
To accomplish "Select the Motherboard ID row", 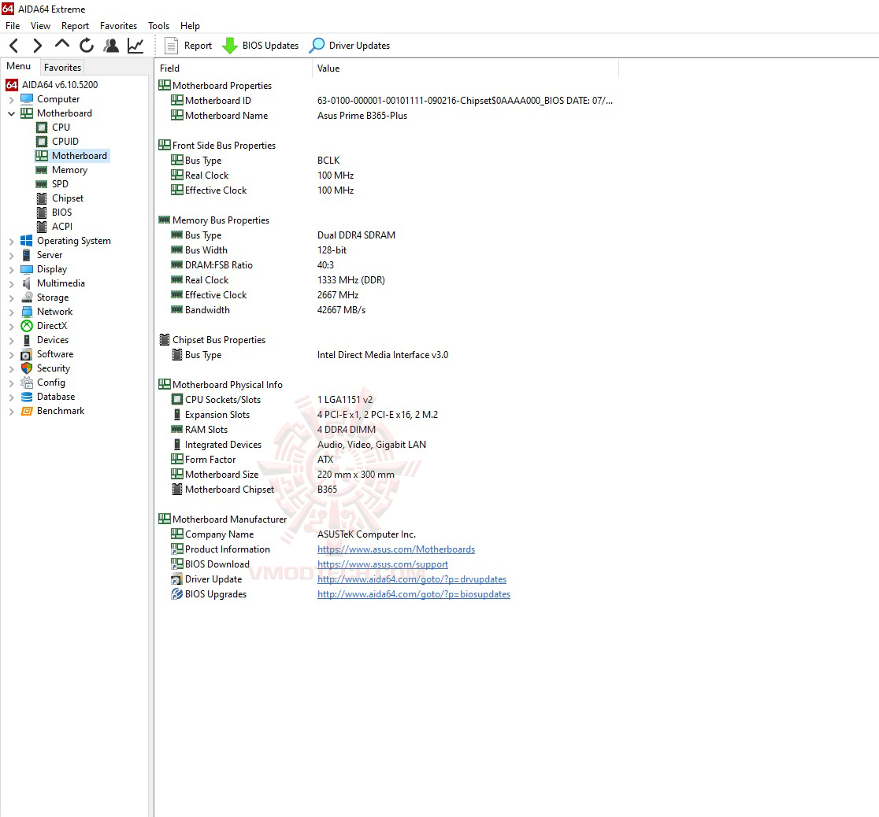I will [387, 100].
